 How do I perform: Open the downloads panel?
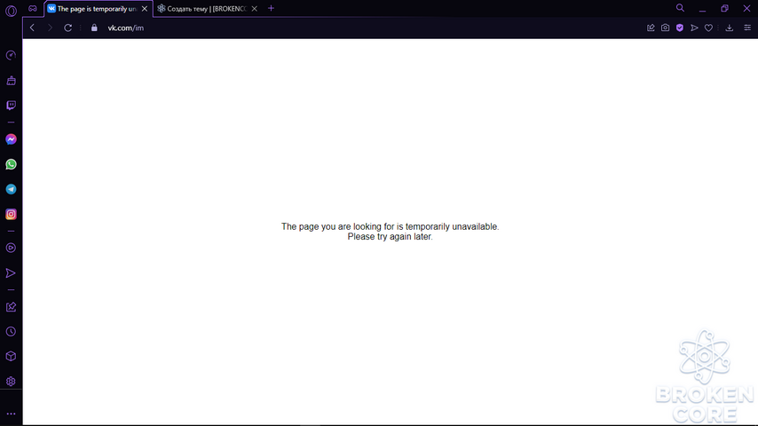point(730,28)
